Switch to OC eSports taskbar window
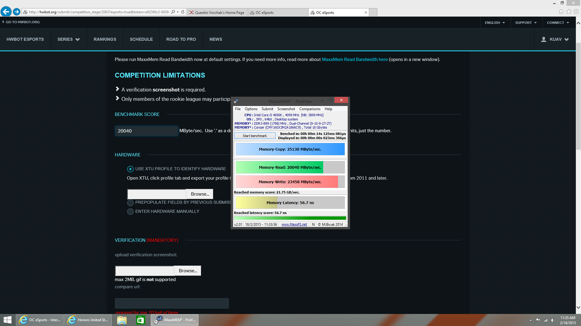The width and height of the screenshot is (581, 326). pyautogui.click(x=40, y=320)
